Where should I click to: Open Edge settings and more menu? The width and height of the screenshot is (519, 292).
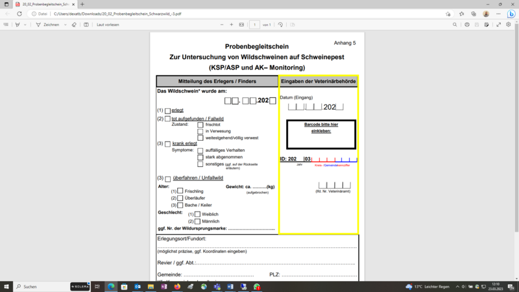[x=498, y=14]
